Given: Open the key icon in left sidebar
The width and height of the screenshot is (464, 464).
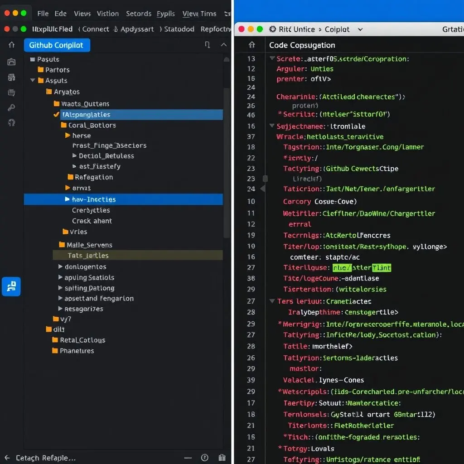Looking at the screenshot, I should [11, 107].
